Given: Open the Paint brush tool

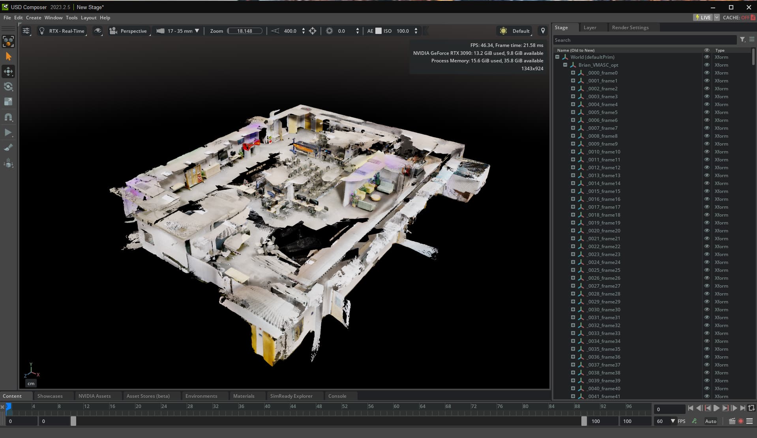Looking at the screenshot, I should tap(8, 148).
